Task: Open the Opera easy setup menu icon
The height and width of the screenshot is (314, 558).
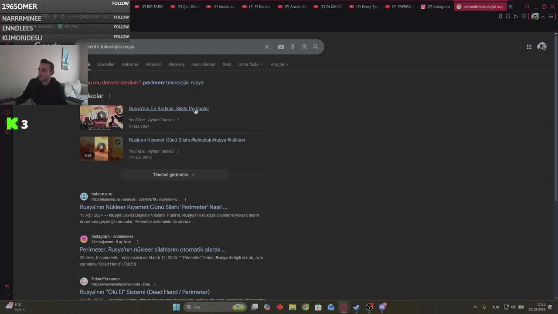Action: pos(551,17)
